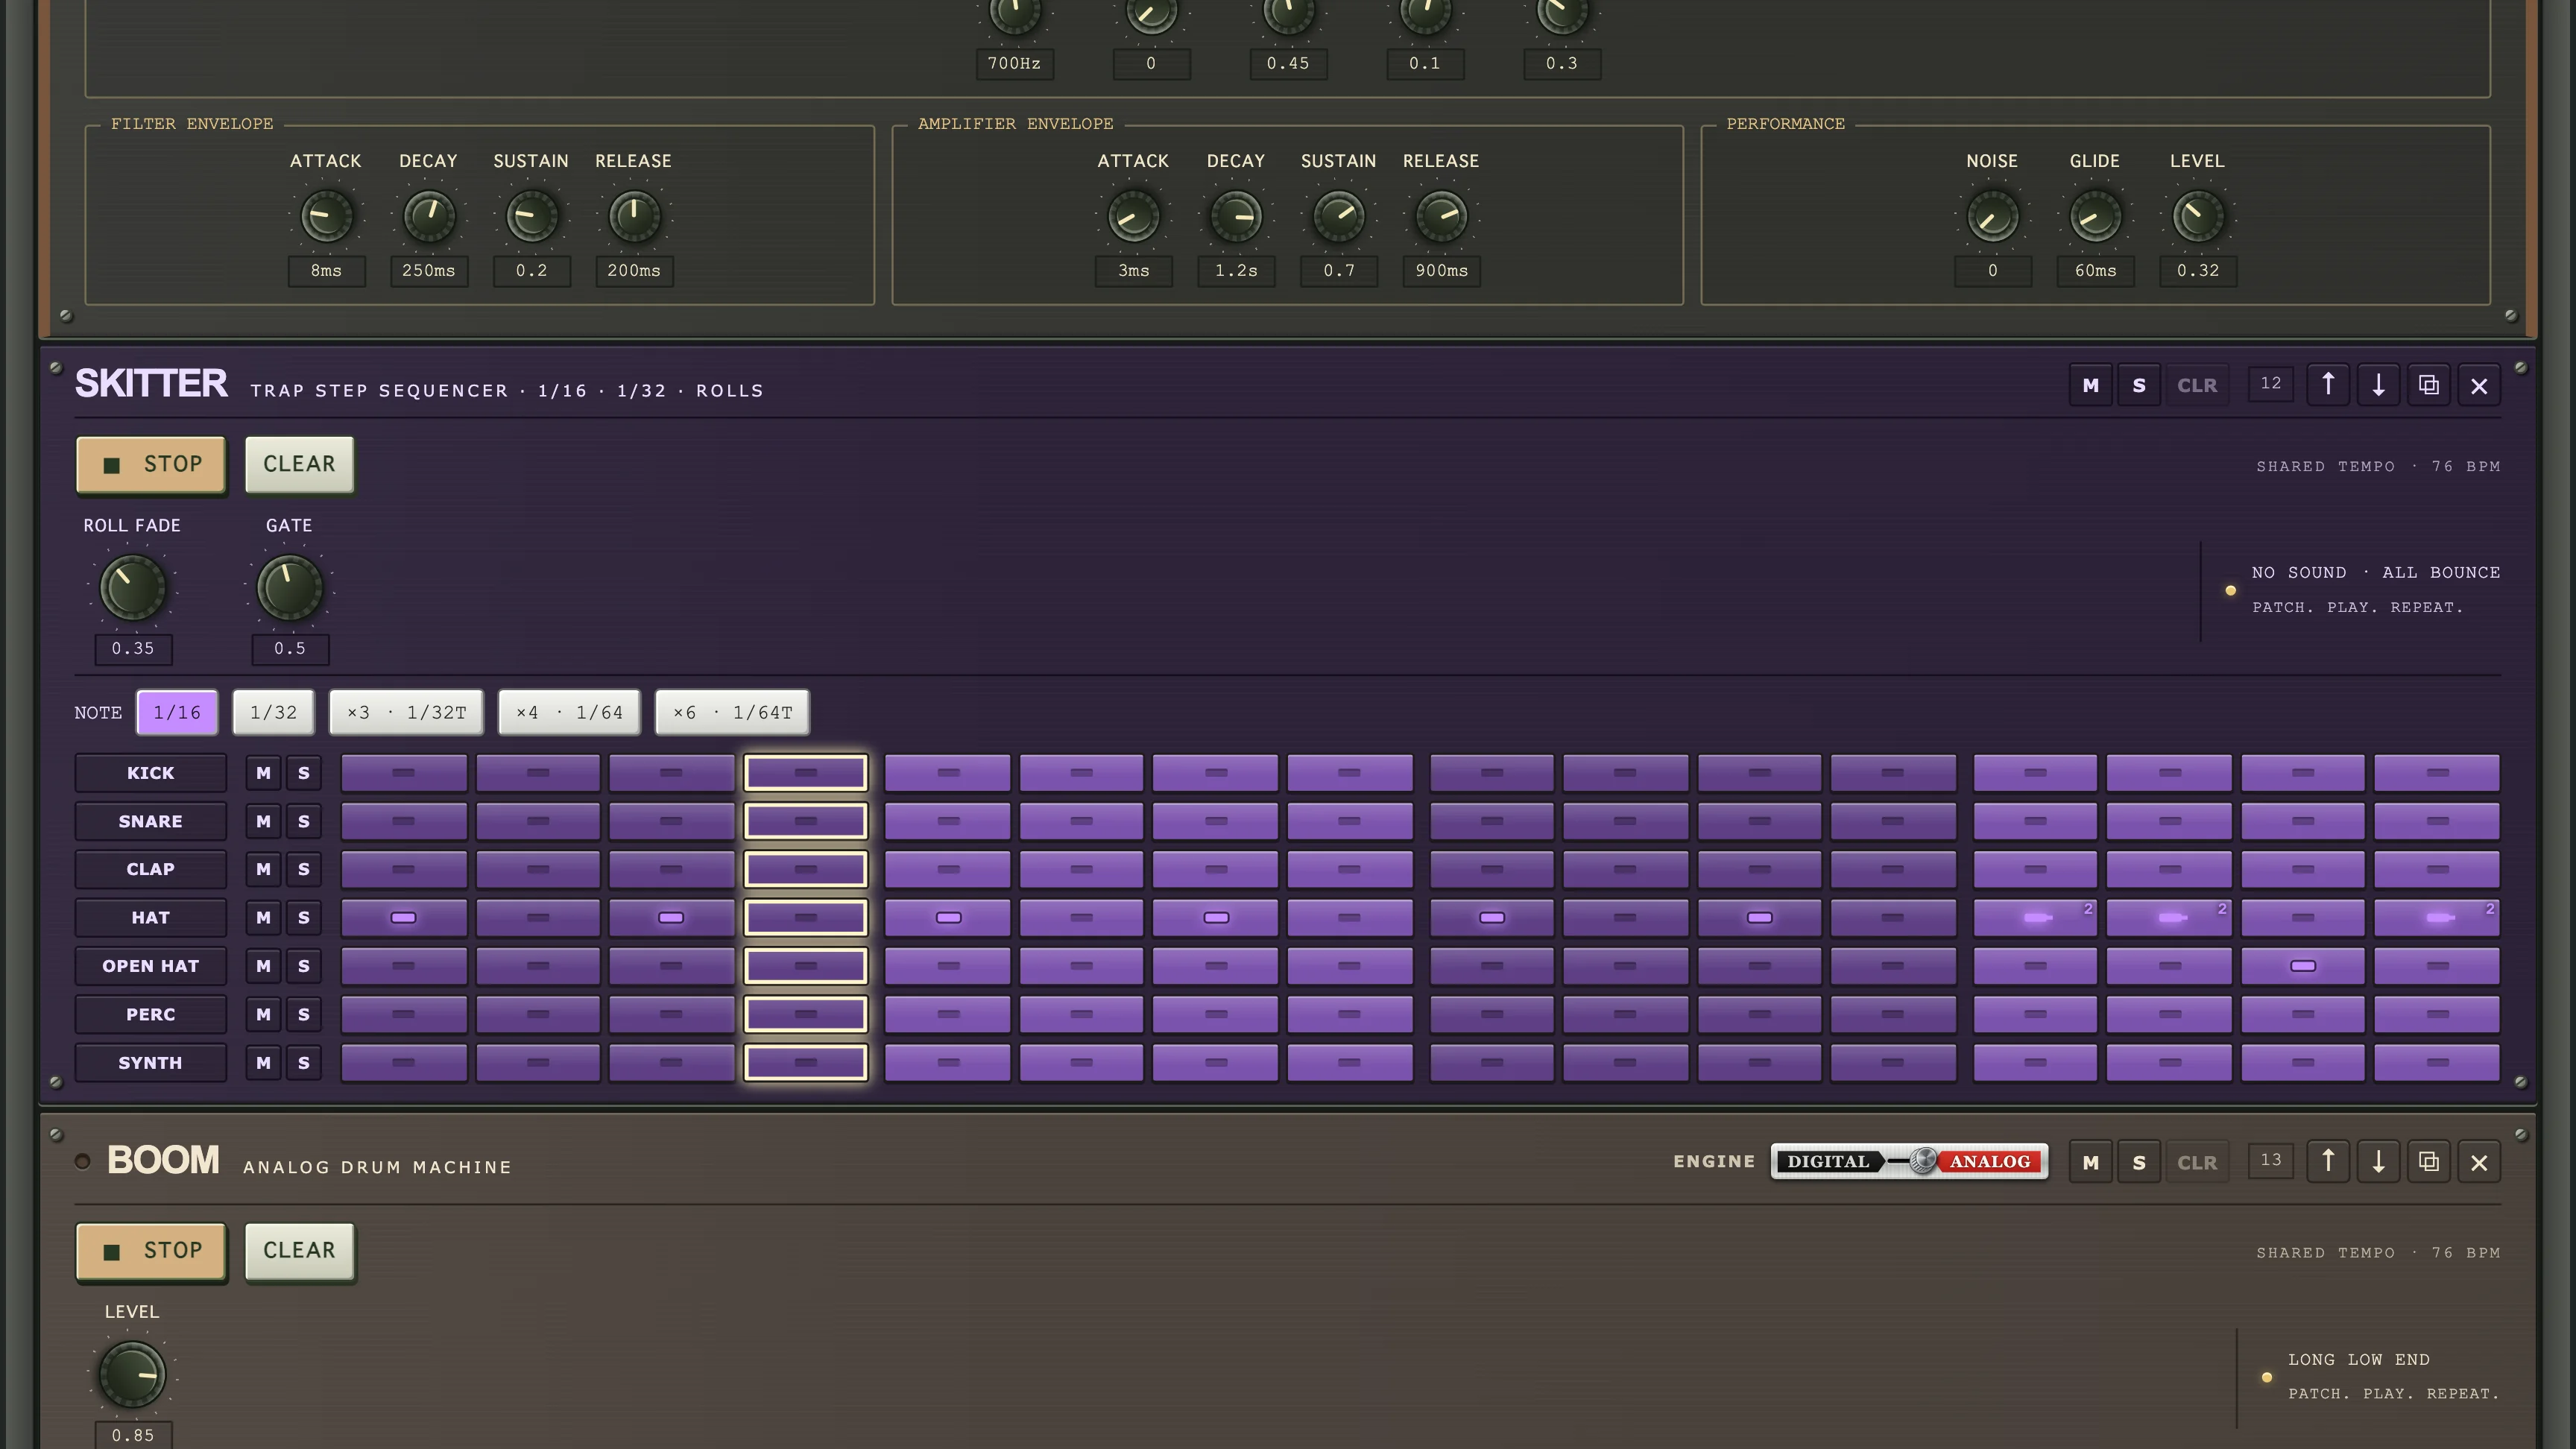This screenshot has width=2576, height=1449.
Task: Click the Boom CLR button
Action: pyautogui.click(x=2197, y=1162)
